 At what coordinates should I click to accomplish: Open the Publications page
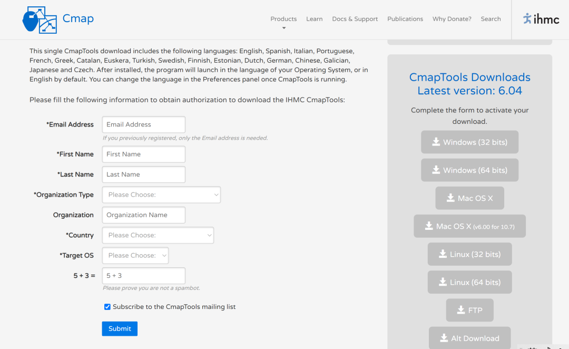[405, 19]
